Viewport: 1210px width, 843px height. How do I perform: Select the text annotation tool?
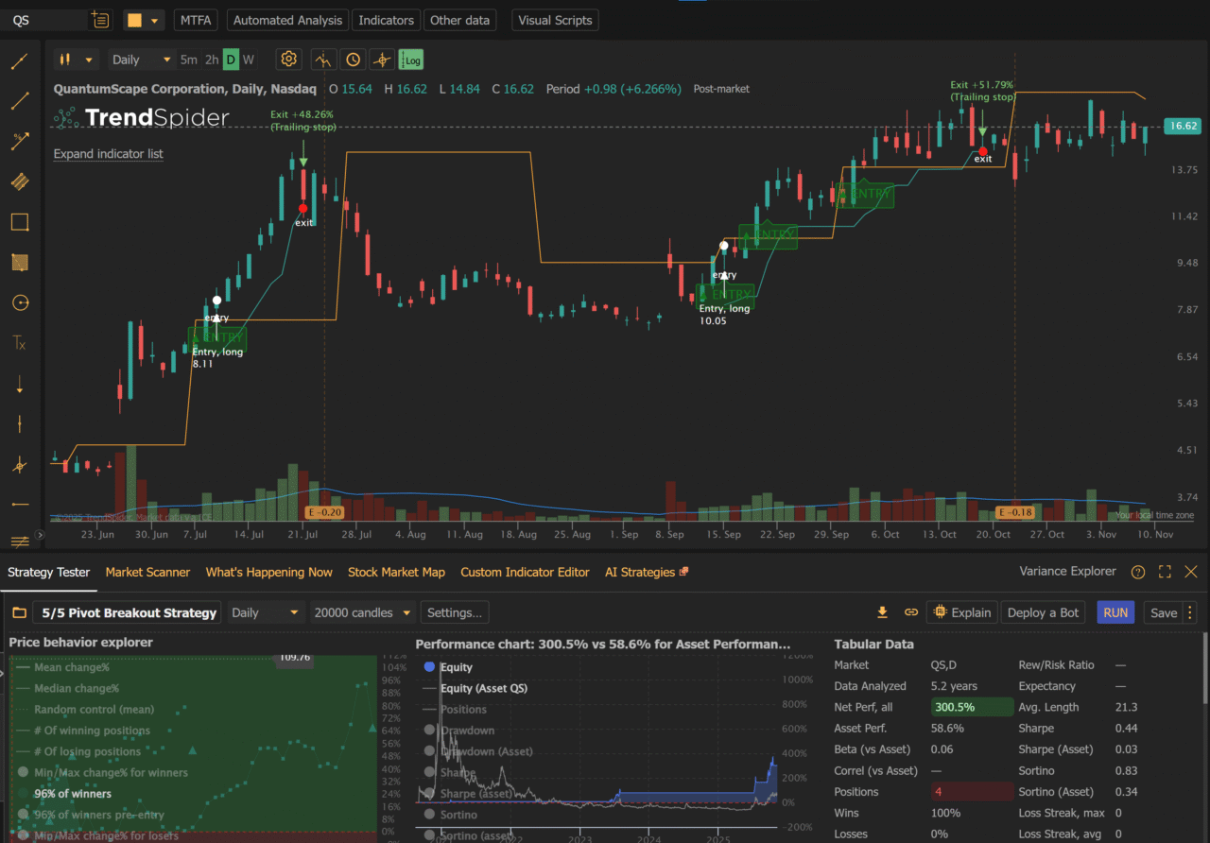point(20,343)
